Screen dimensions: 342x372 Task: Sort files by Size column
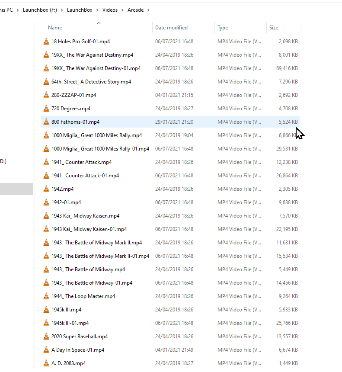273,28
